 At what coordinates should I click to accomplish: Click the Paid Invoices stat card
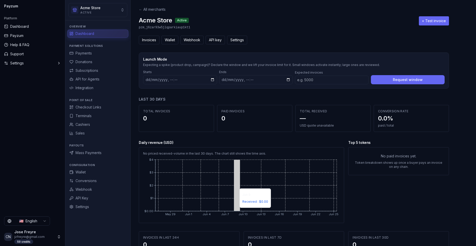[255, 118]
